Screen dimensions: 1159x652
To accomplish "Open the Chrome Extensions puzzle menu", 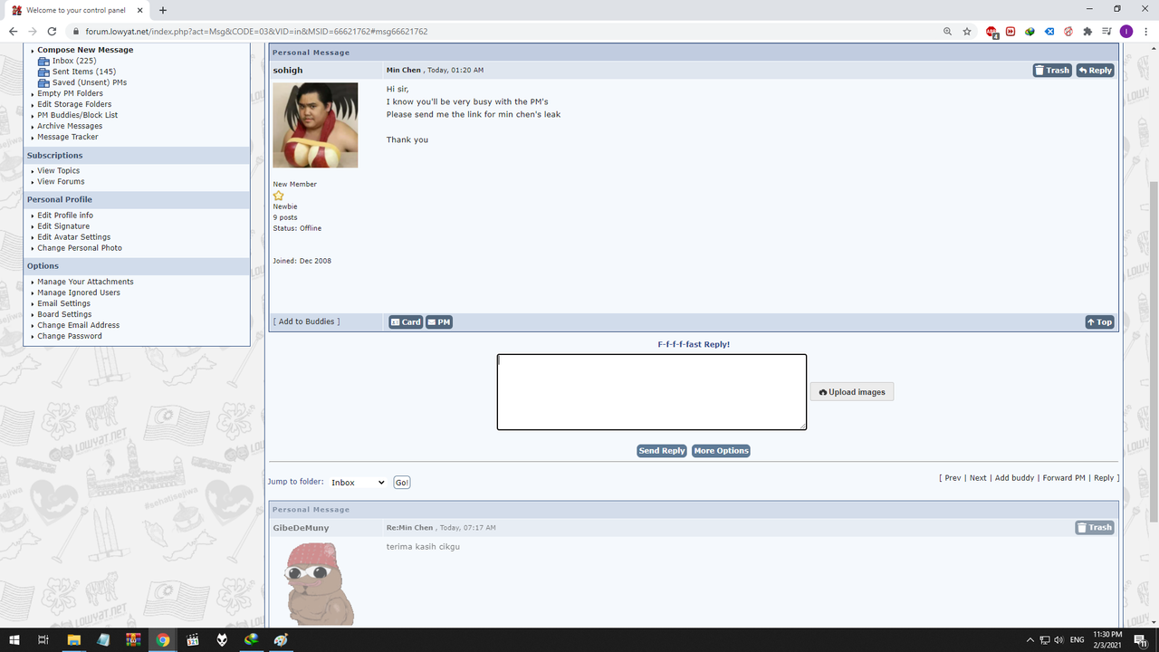I will [x=1087, y=32].
